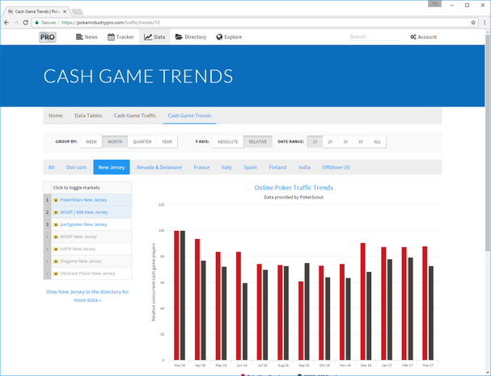The image size is (491, 376).
Task: Select the Finland market tab
Action: coord(277,167)
